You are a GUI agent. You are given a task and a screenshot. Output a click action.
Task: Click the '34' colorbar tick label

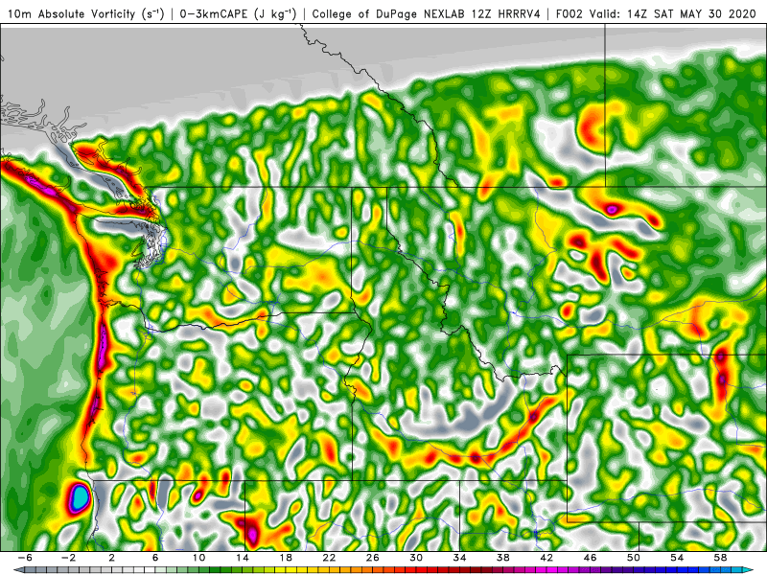click(459, 558)
